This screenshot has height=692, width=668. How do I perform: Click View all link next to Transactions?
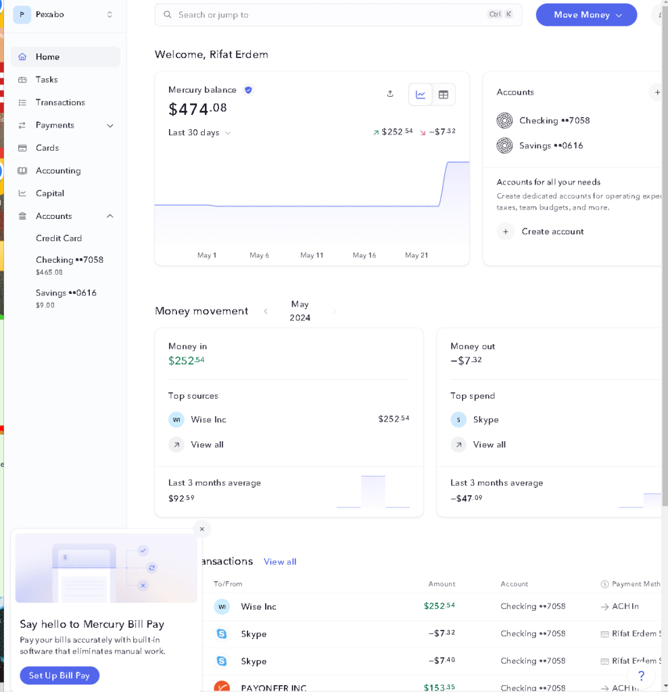click(x=280, y=562)
